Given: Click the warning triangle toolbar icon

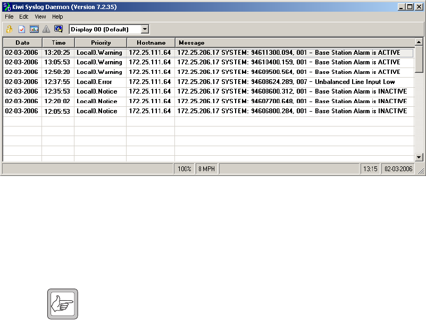Looking at the screenshot, I should click(x=46, y=29).
